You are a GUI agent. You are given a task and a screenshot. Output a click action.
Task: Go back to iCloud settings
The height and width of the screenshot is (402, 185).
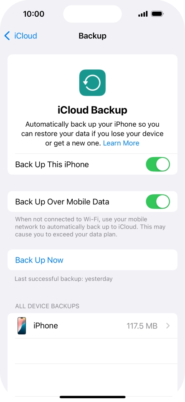(x=21, y=36)
